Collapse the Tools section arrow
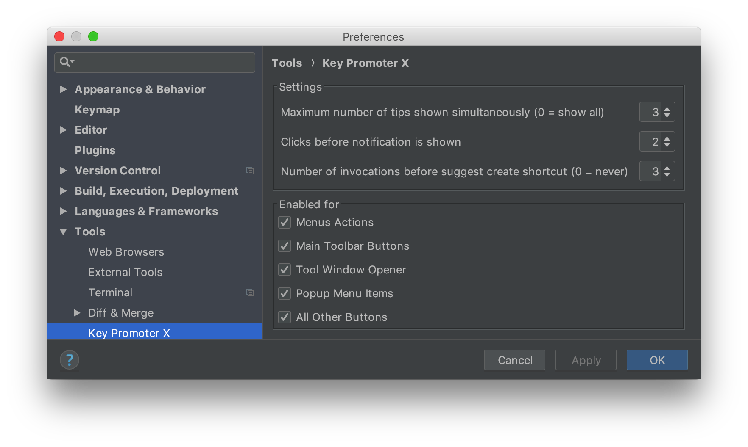This screenshot has width=748, height=447. (x=64, y=232)
